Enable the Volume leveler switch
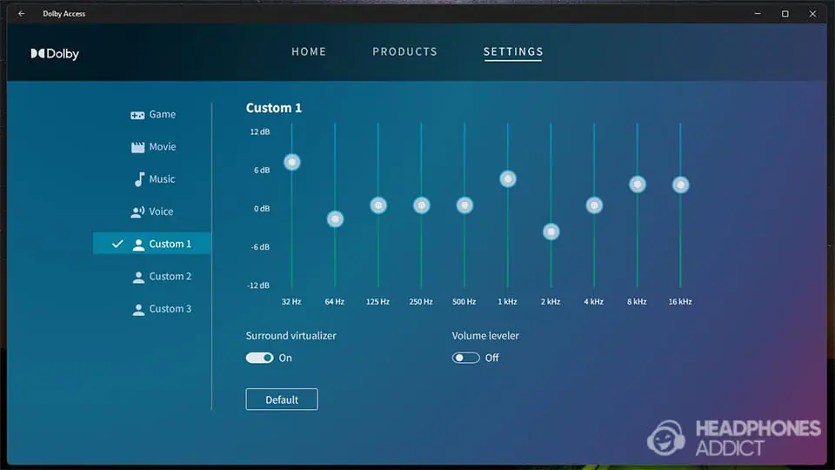The height and width of the screenshot is (470, 835). point(466,358)
